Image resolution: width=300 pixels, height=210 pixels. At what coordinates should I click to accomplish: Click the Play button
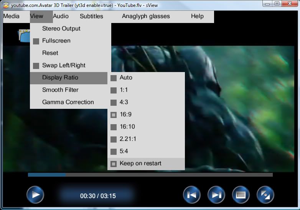coord(35,195)
